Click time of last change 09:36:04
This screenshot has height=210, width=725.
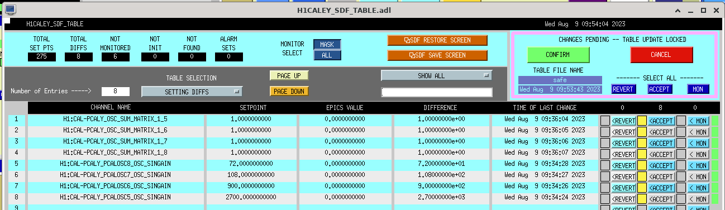545,119
